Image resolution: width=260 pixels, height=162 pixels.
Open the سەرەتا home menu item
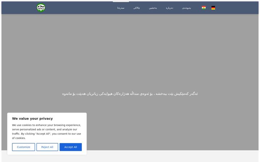[121, 8]
